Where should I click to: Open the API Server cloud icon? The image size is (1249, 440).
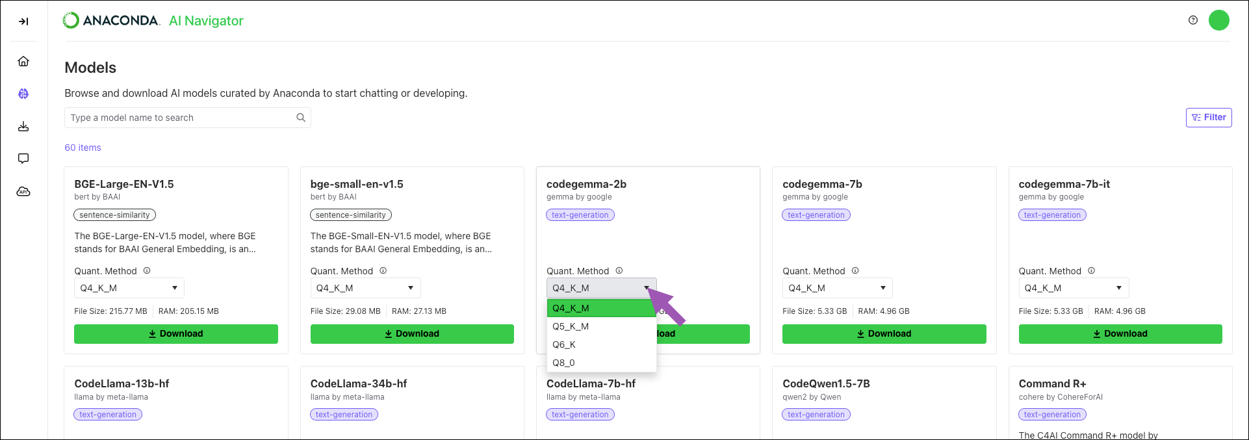click(x=23, y=192)
